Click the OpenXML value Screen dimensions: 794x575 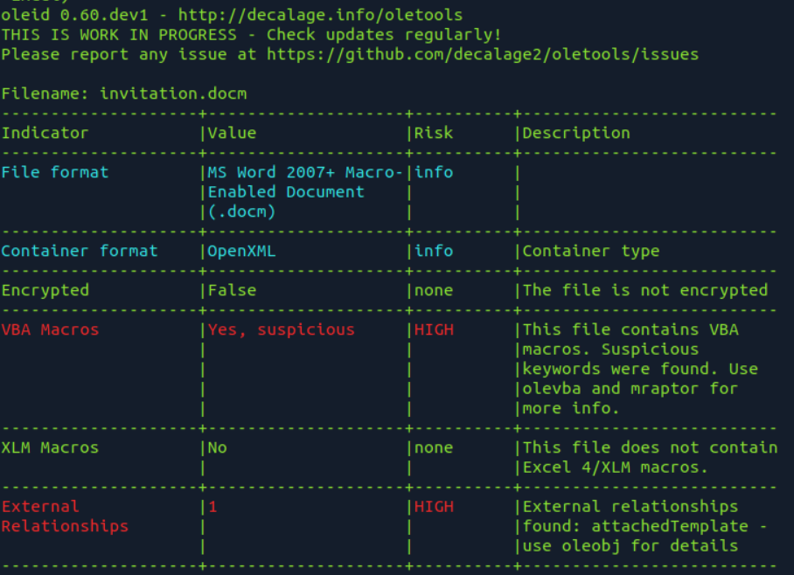[x=241, y=251]
